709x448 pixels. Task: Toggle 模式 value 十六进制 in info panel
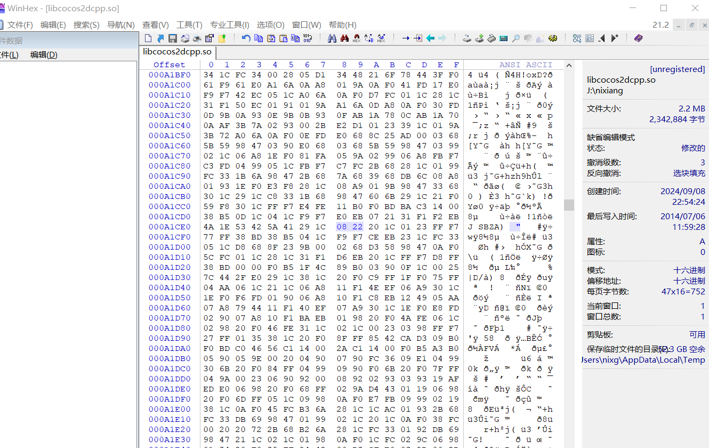(689, 270)
